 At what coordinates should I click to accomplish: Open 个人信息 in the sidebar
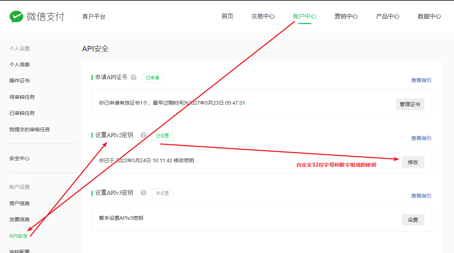point(19,65)
